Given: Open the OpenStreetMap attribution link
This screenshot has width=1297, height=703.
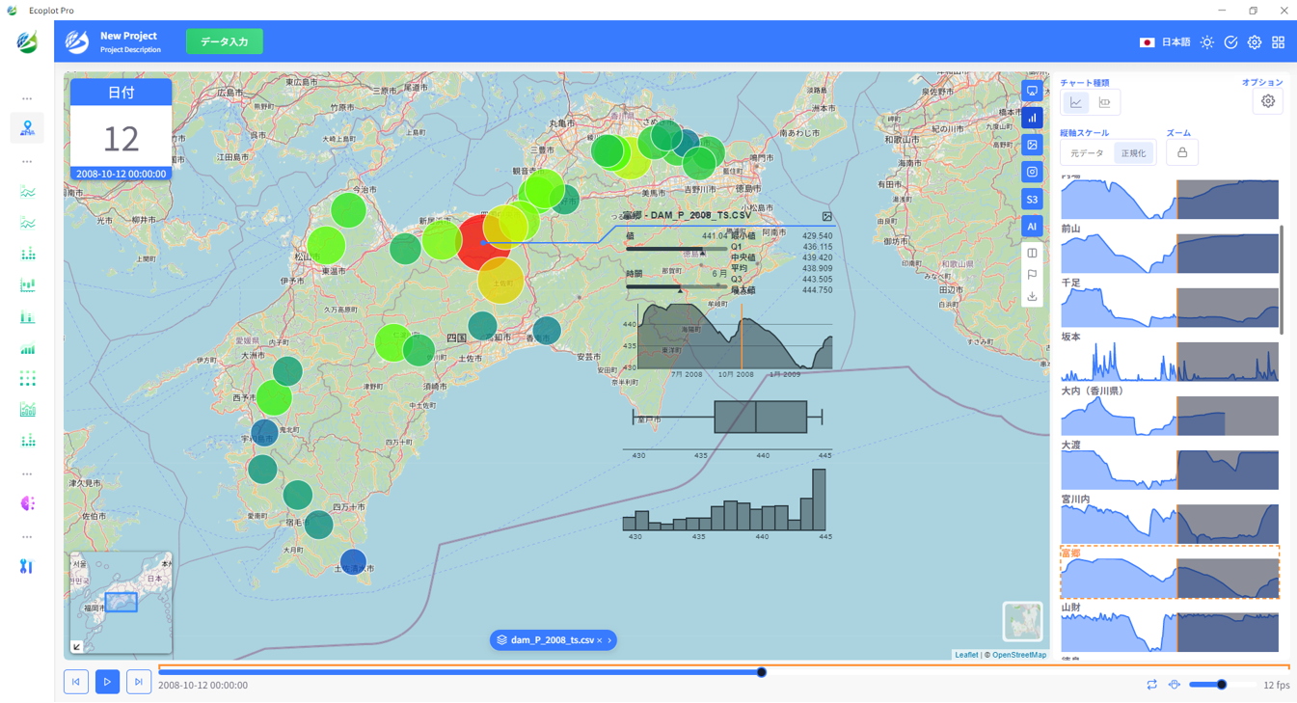Looking at the screenshot, I should pyautogui.click(x=1019, y=655).
